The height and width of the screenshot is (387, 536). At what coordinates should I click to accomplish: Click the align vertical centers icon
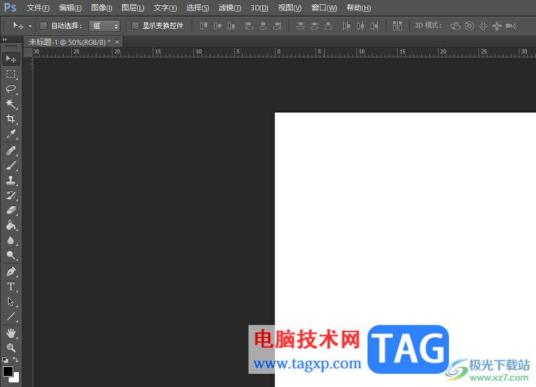[x=217, y=26]
